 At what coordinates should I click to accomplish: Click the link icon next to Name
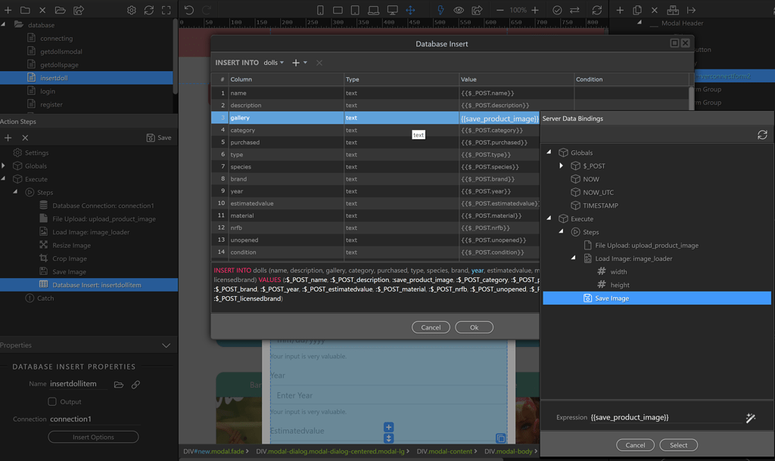[135, 385]
